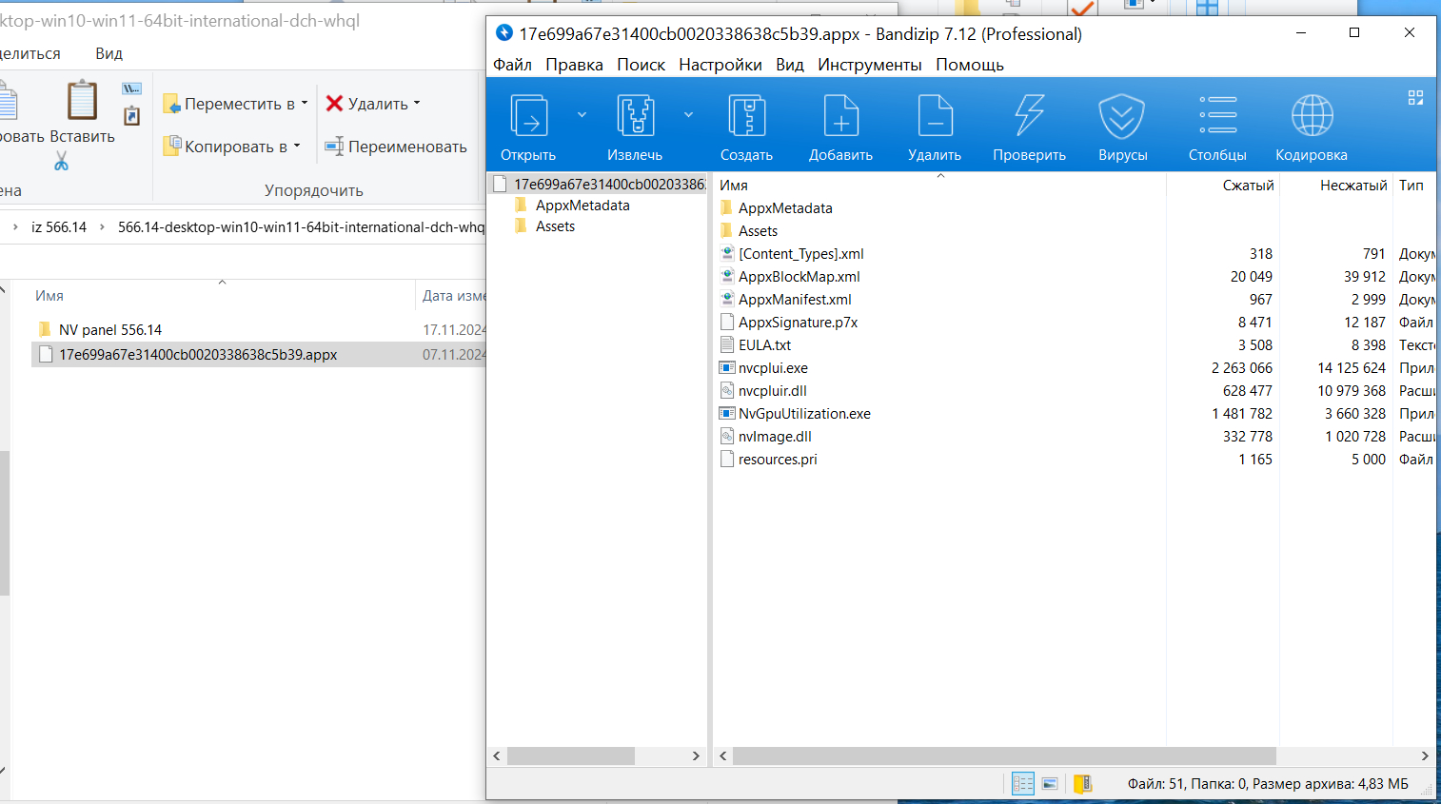Screen dimensions: 1441x804
Task: Click the Создать new archive icon
Action: pos(747,116)
